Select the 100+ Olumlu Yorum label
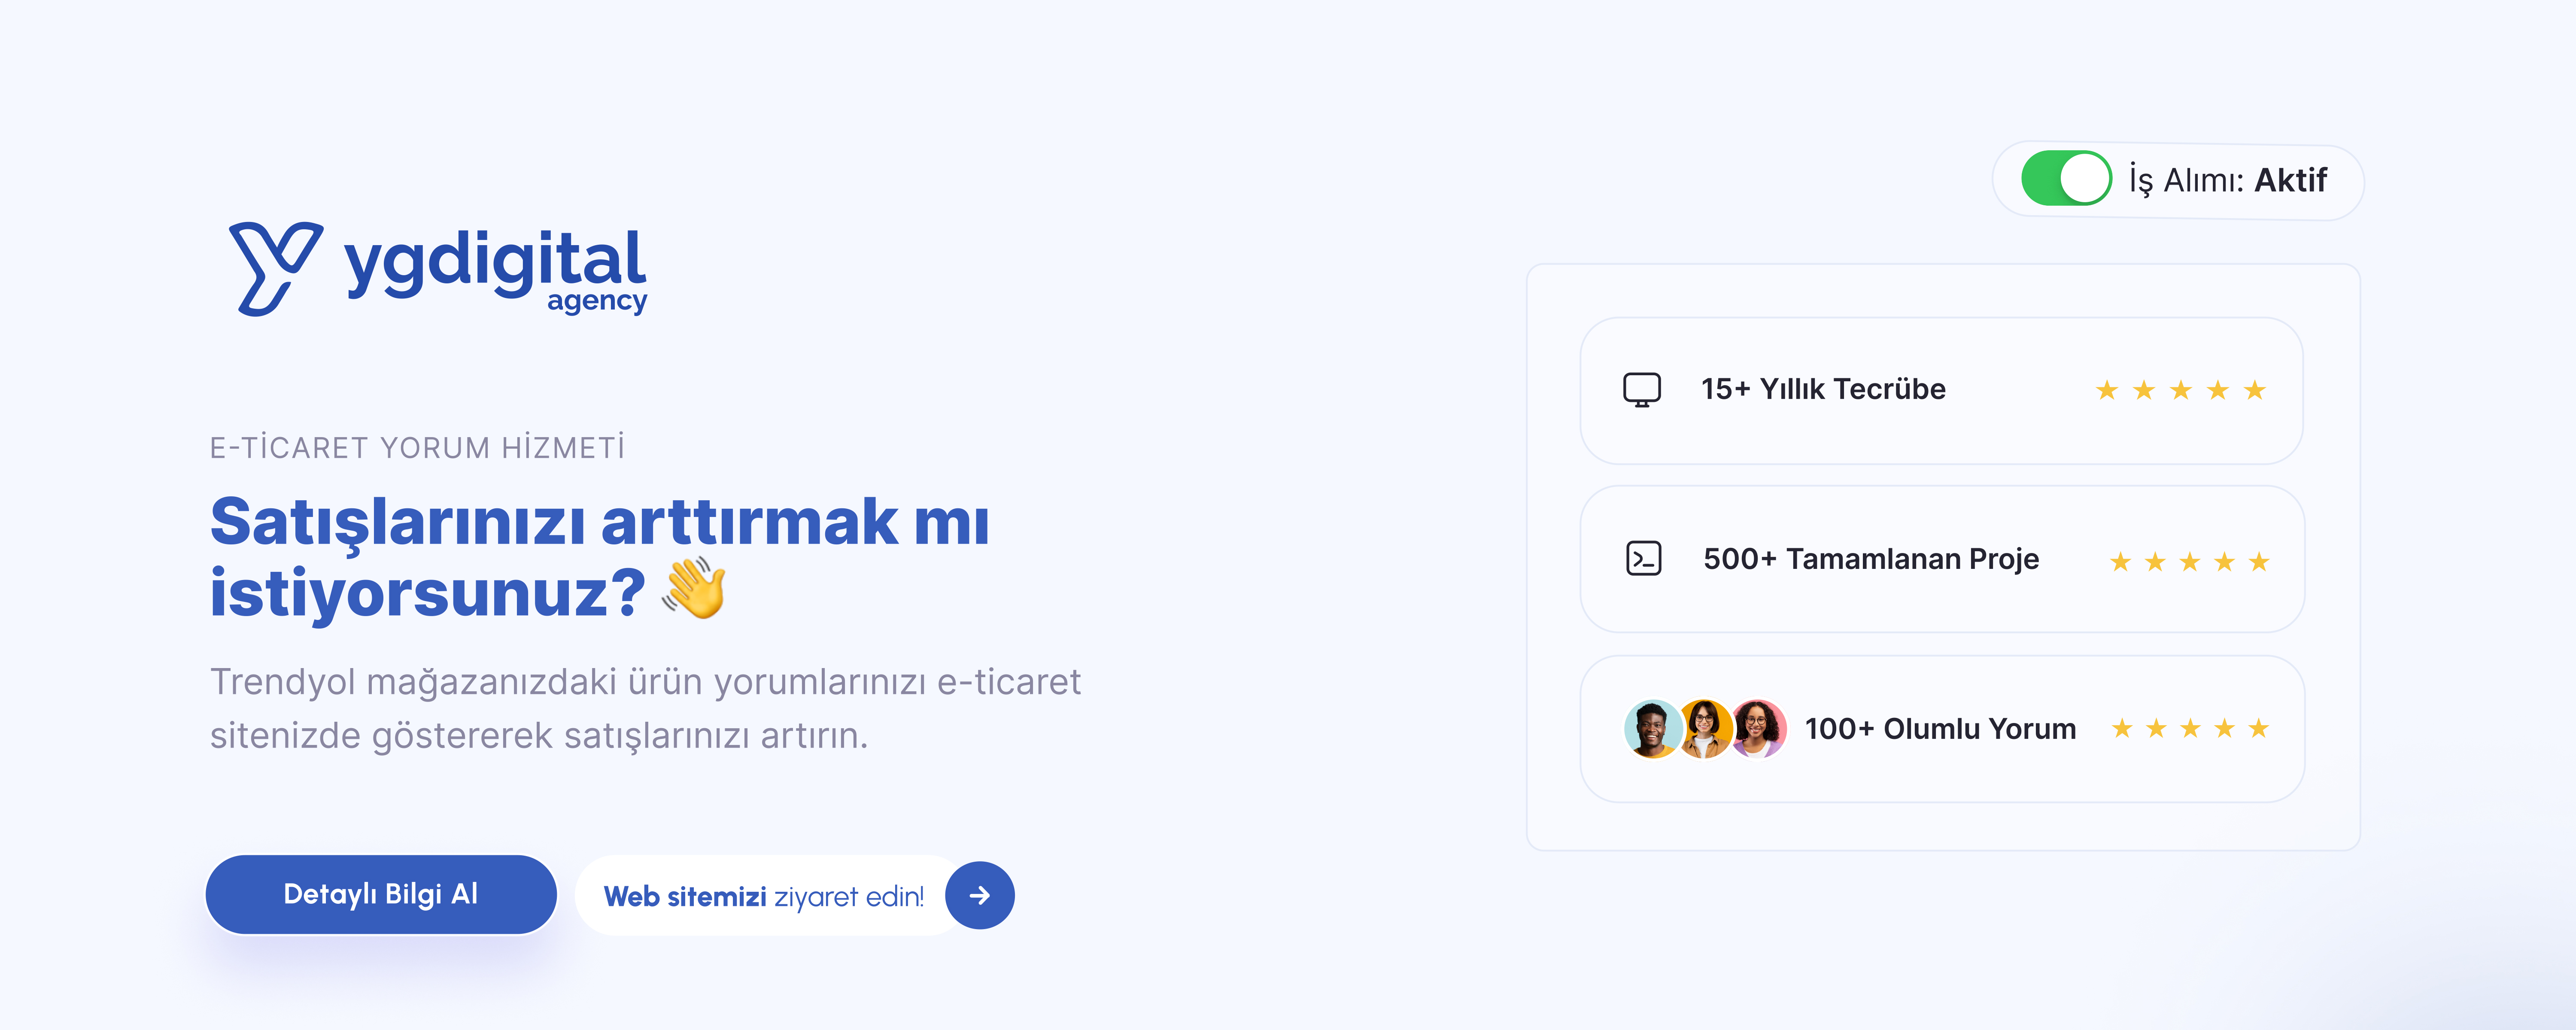The width and height of the screenshot is (2576, 1030). click(1940, 729)
